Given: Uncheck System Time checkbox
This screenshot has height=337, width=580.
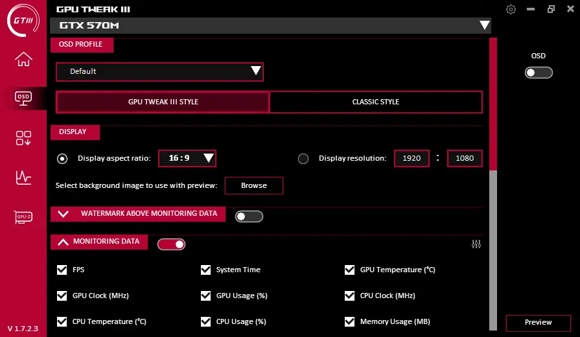Looking at the screenshot, I should pyautogui.click(x=205, y=270).
